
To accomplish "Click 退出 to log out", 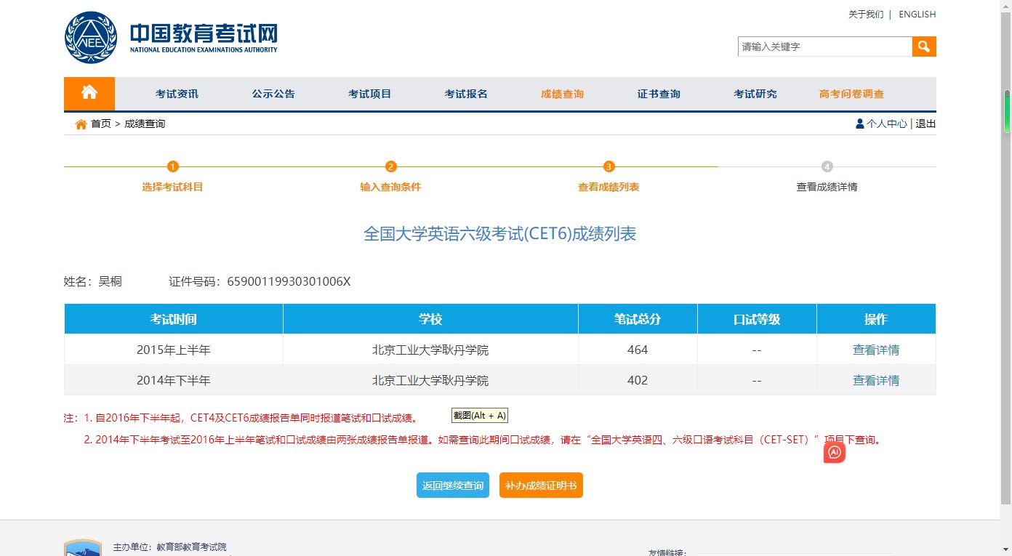I will click(x=925, y=124).
